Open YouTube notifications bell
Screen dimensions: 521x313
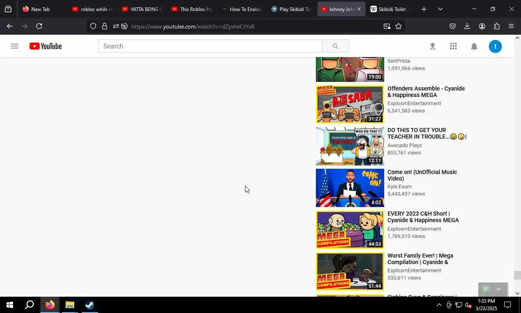[474, 46]
